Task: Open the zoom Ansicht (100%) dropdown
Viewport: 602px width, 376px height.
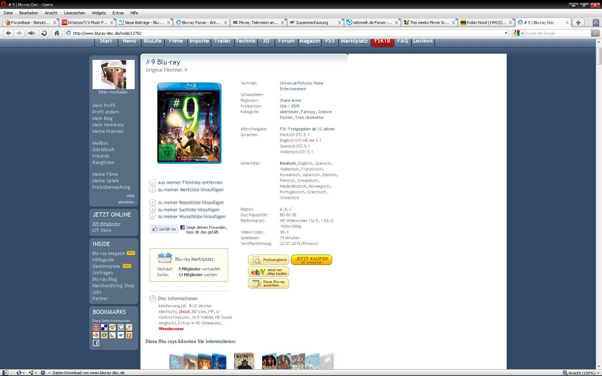Action: [597, 373]
